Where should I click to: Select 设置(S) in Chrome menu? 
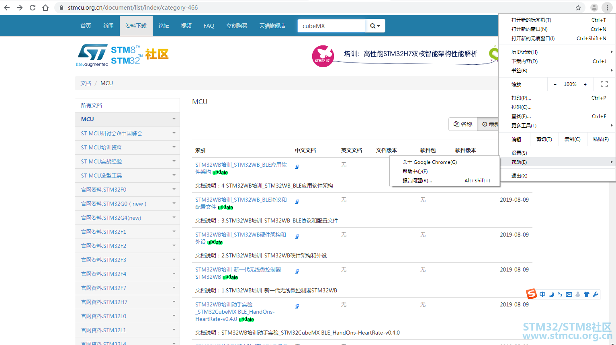click(557, 153)
